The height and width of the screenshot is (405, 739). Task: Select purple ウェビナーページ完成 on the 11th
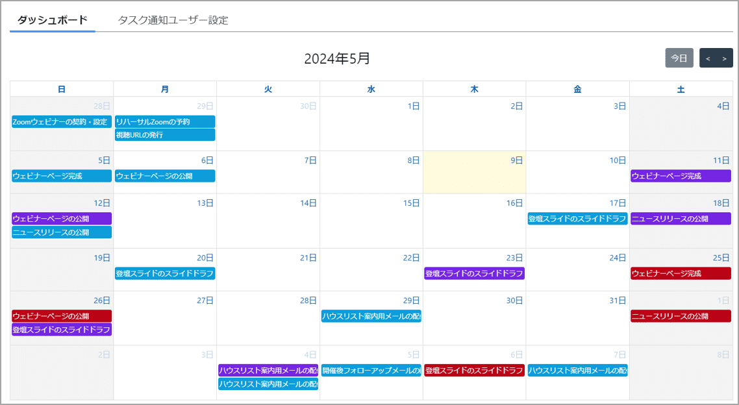(681, 176)
